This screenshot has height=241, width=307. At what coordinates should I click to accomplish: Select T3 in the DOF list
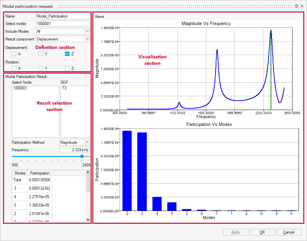(64, 88)
